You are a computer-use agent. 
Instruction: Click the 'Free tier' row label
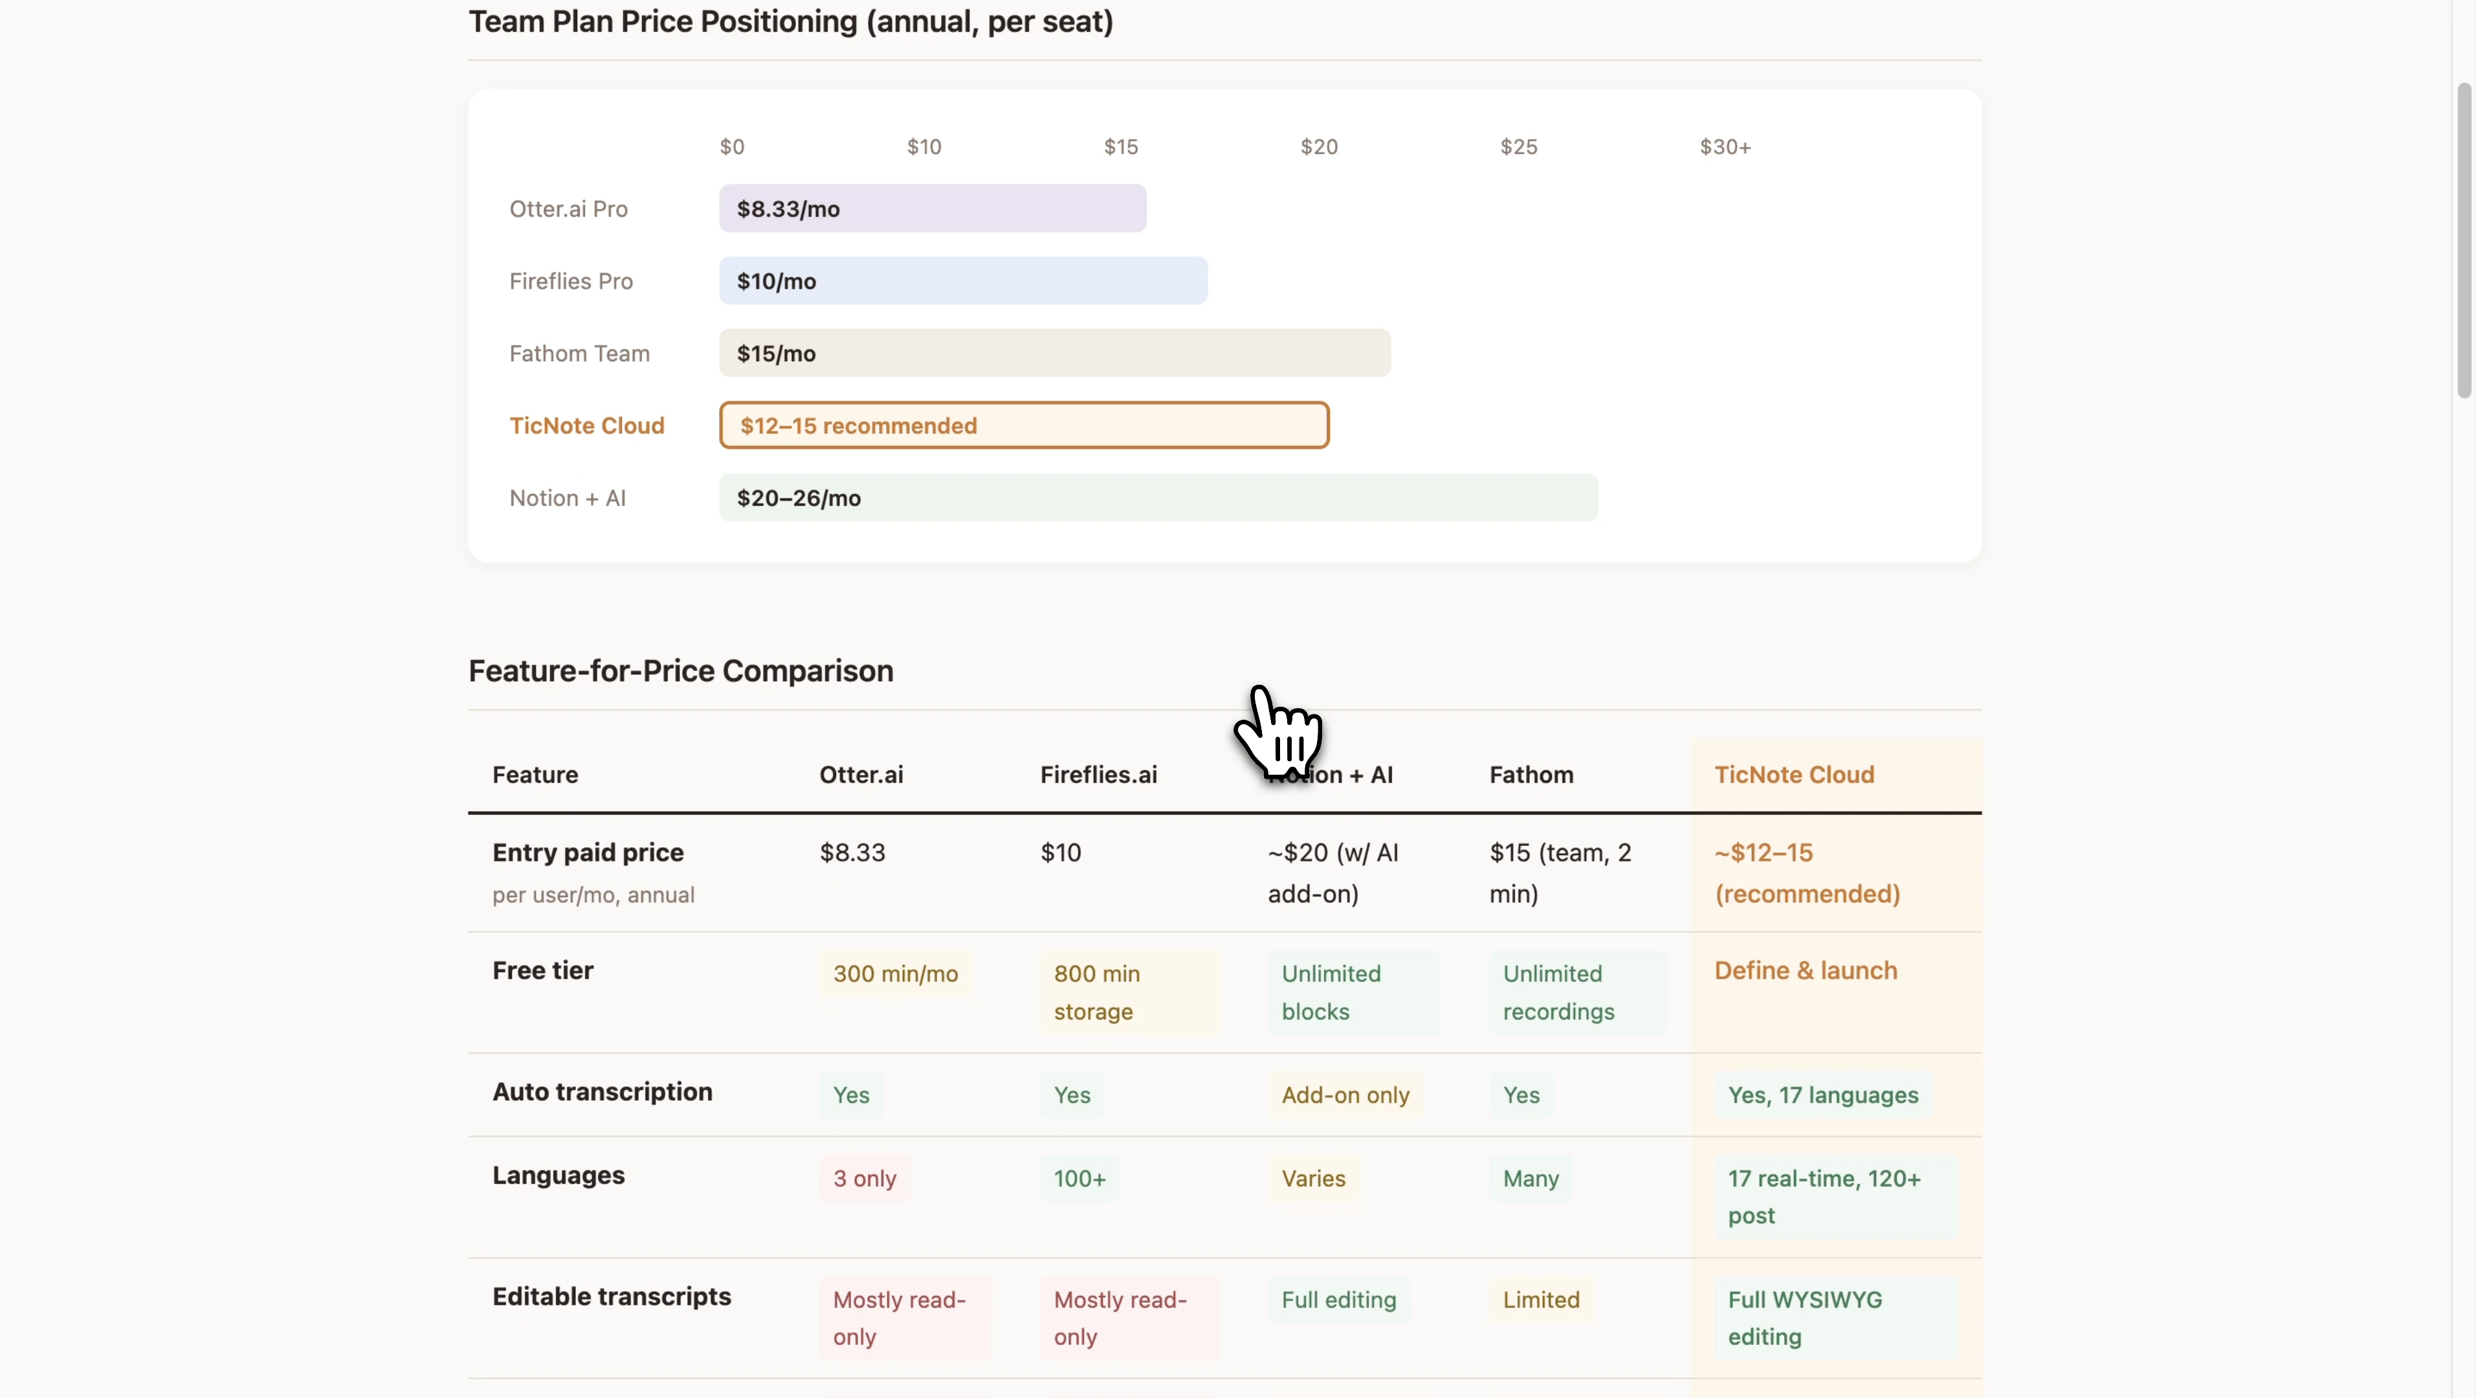[x=542, y=970]
